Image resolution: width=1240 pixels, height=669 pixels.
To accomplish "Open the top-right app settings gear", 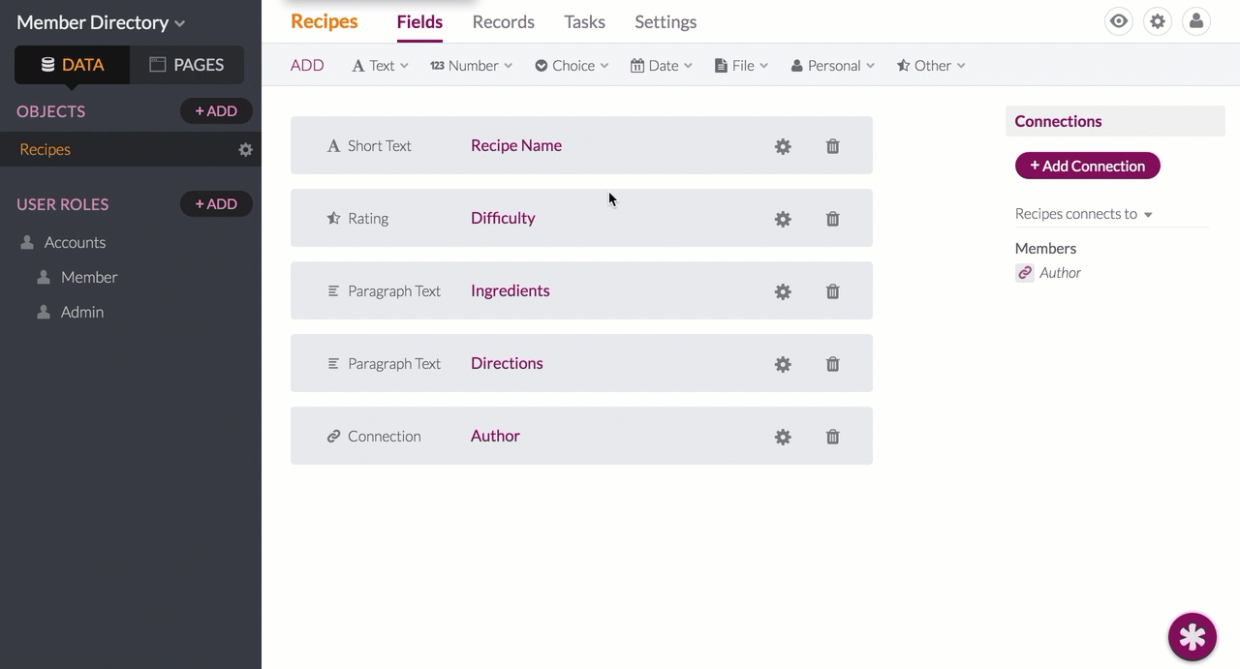I will pyautogui.click(x=1158, y=21).
